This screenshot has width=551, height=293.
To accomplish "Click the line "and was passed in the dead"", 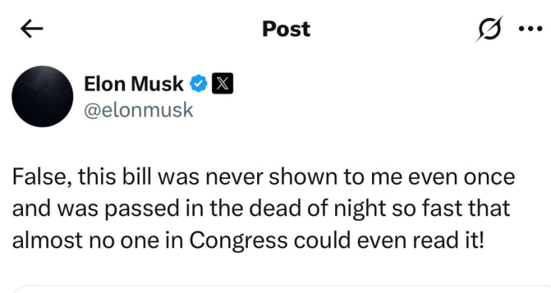I will (261, 209).
